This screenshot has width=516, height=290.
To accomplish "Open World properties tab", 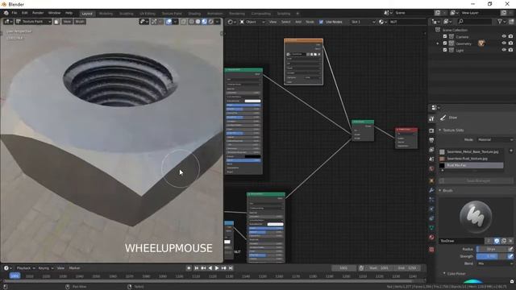I will (432, 168).
